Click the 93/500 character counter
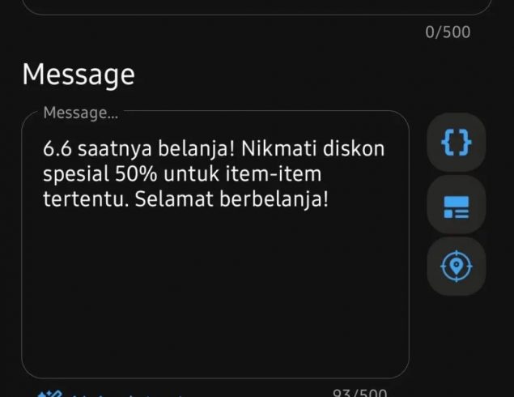Viewport: 514px width, 397px height. 359,393
